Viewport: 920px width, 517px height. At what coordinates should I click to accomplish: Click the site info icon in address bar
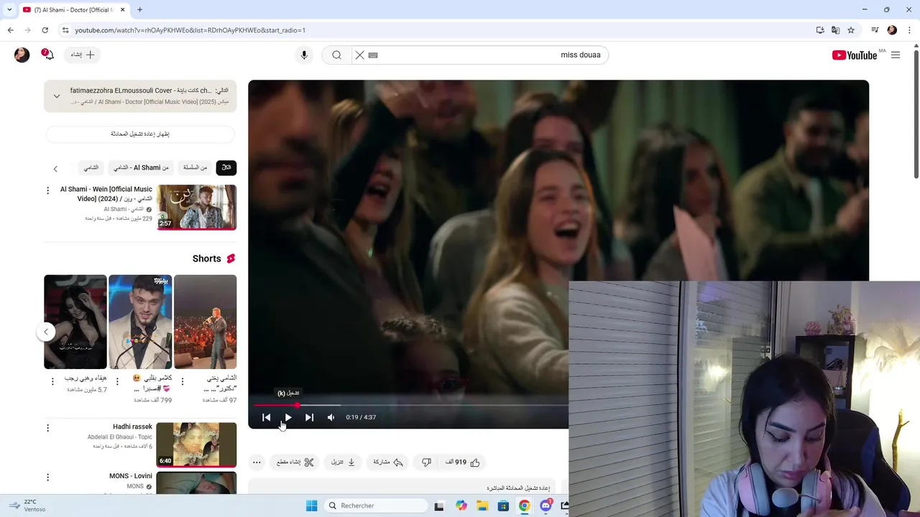point(65,30)
